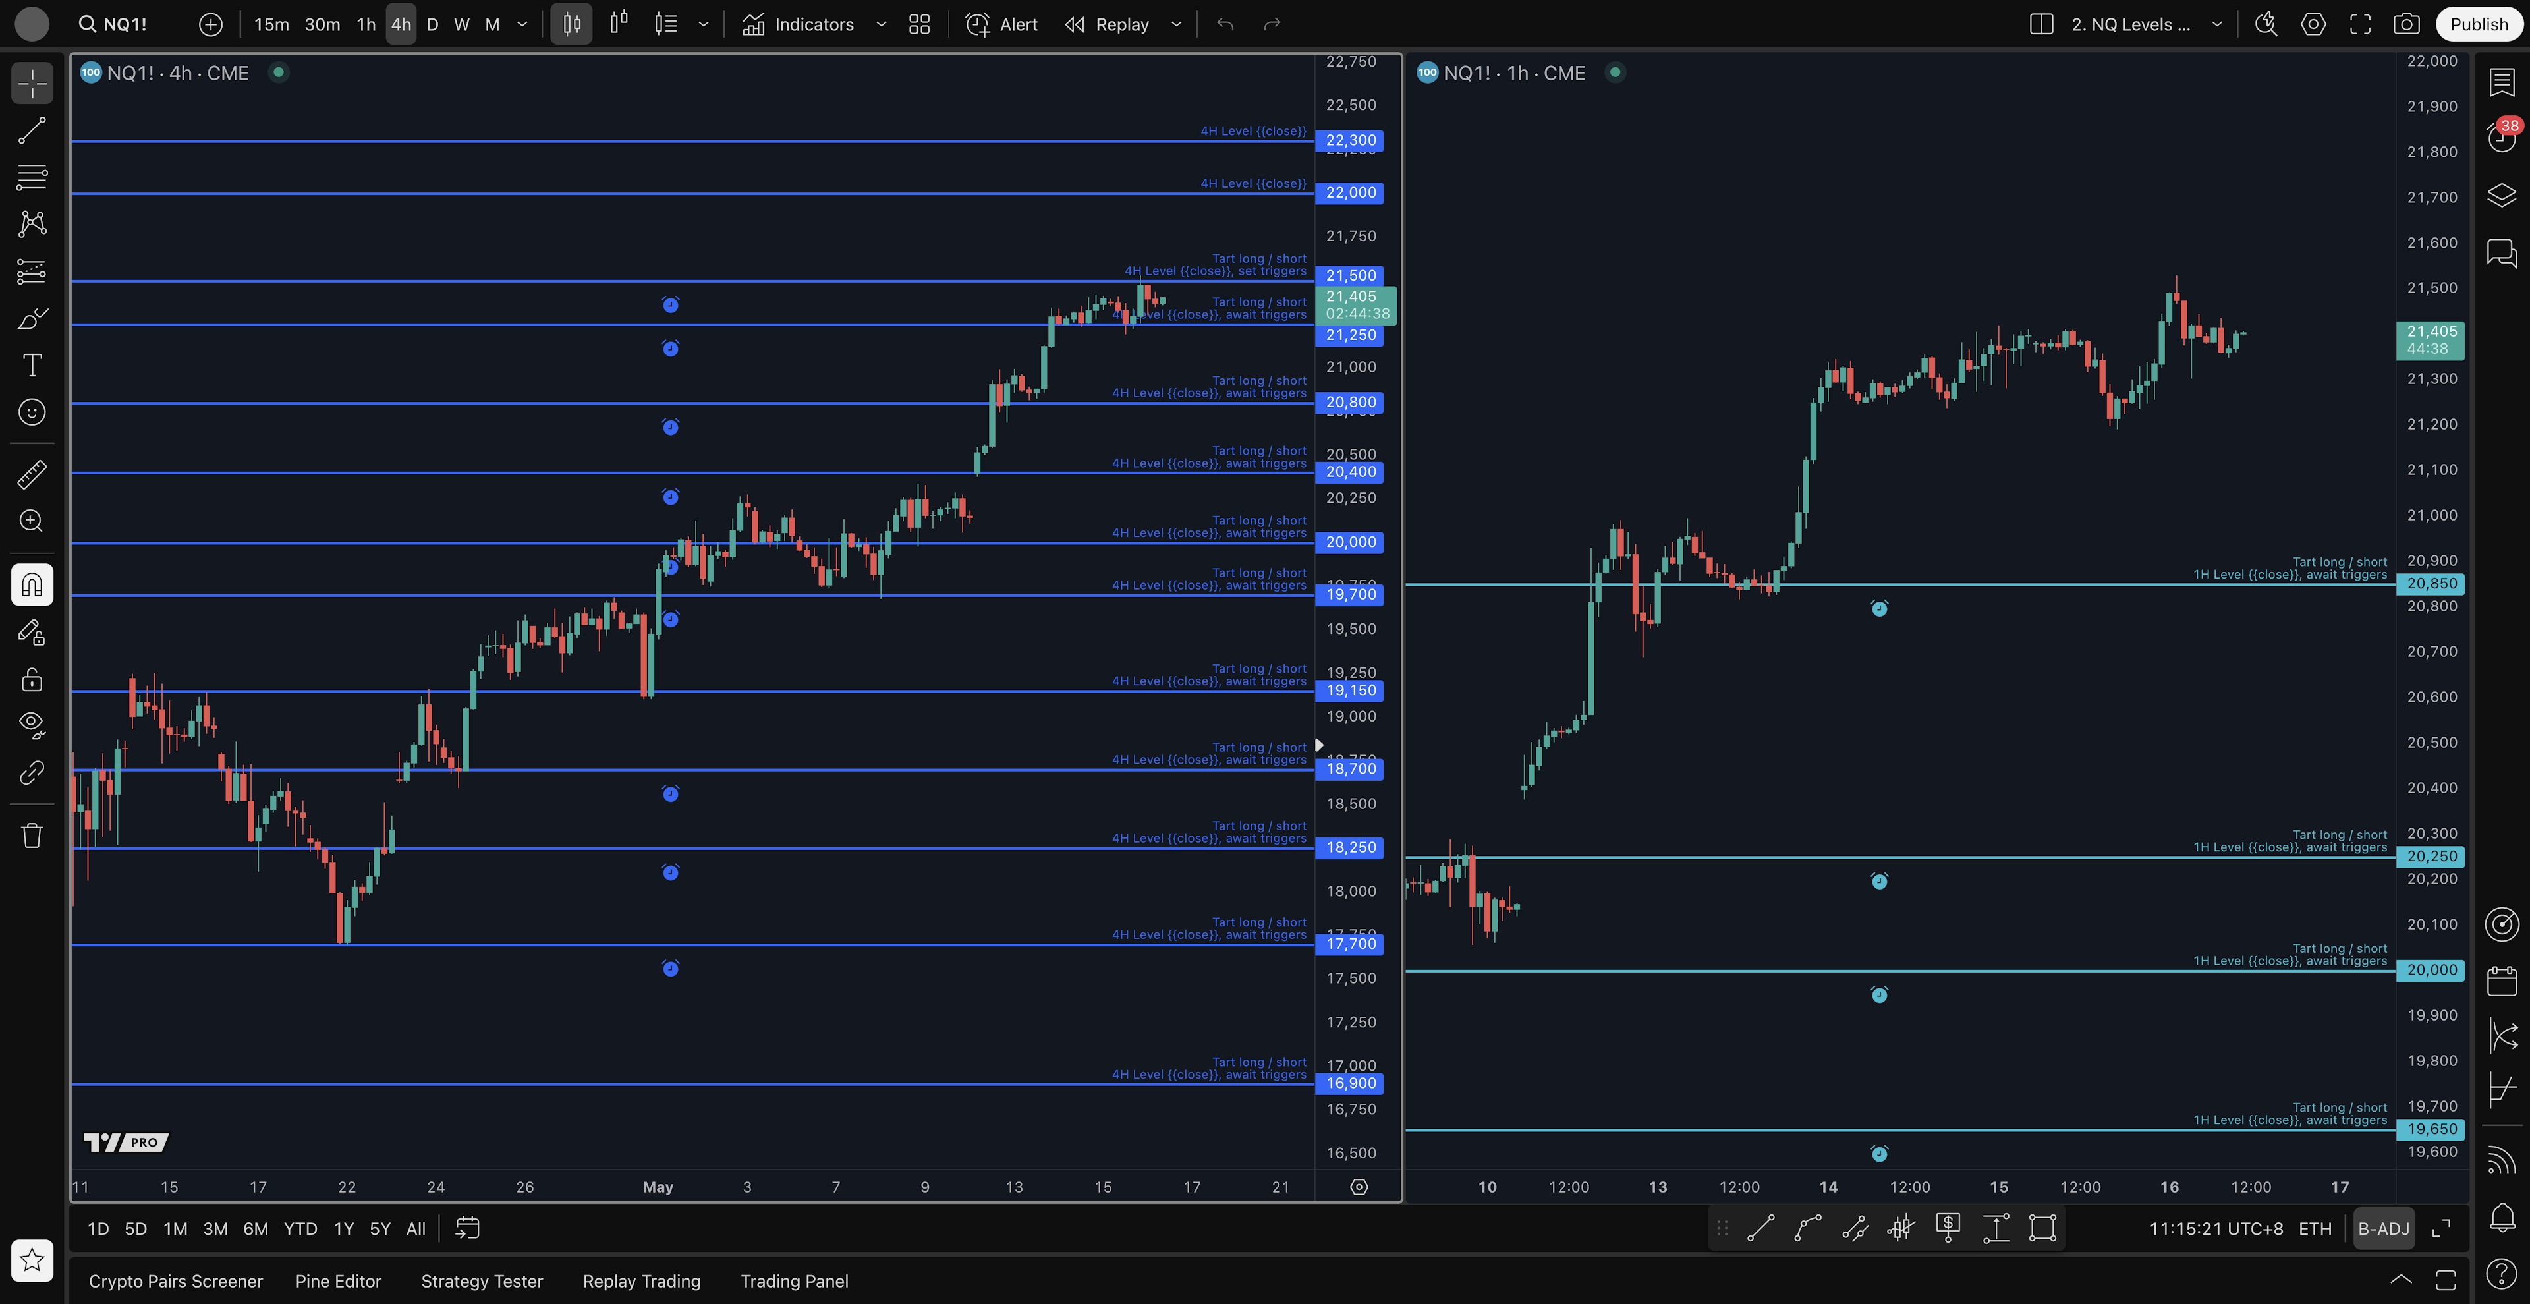Image resolution: width=2530 pixels, height=1304 pixels.
Task: Open the Measure ruler tool
Action: [x=32, y=474]
